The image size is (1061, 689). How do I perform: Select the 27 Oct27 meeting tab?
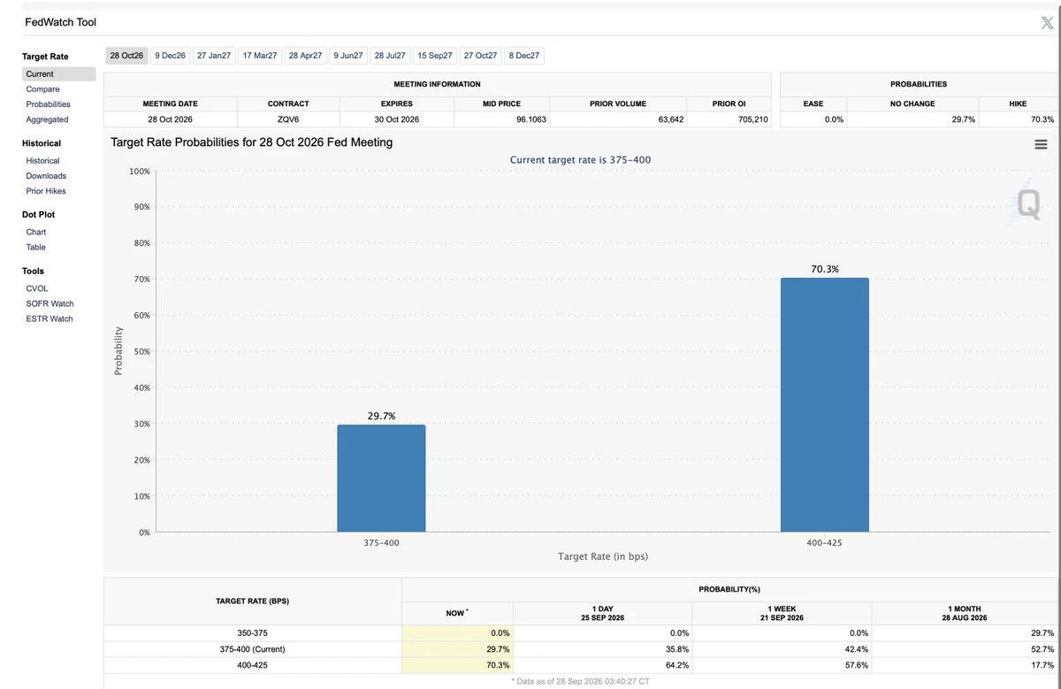tap(480, 56)
